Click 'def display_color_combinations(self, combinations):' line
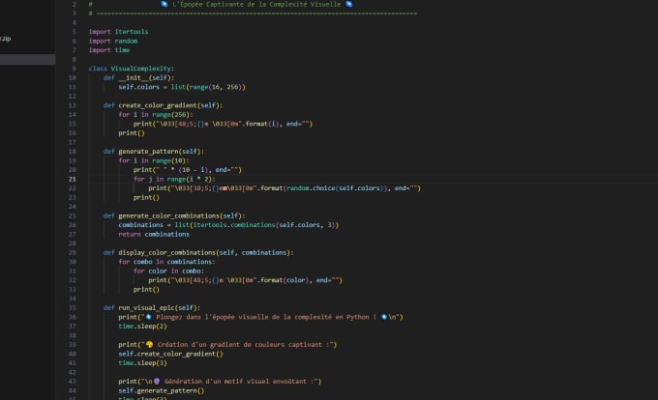The image size is (658, 400). [198, 252]
